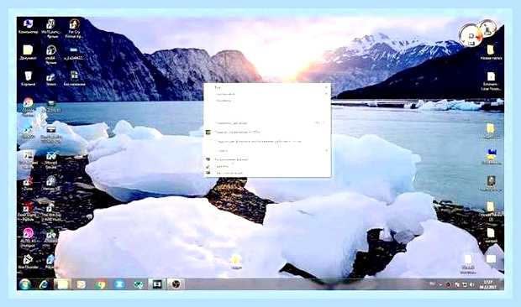
Task: Choose Разрешение экрана in context menu
Action: click(x=267, y=160)
